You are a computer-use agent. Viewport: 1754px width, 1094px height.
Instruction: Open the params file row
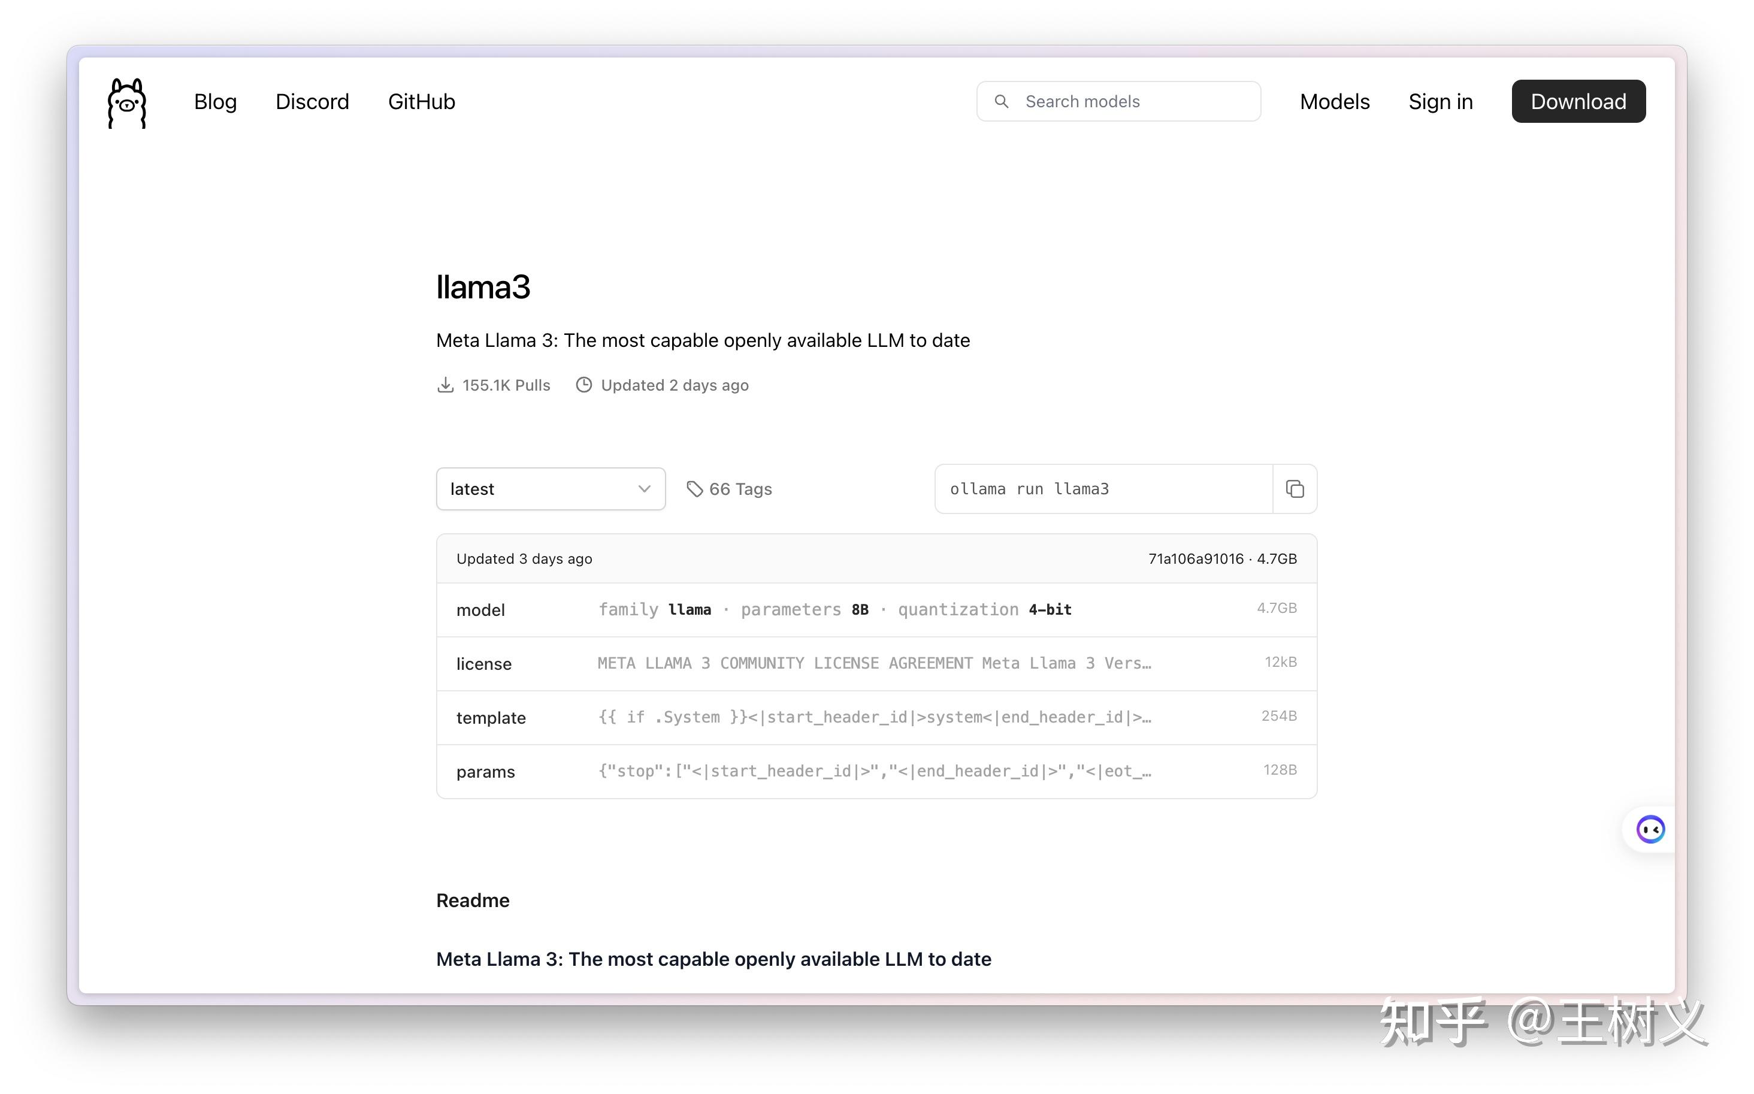coord(875,771)
